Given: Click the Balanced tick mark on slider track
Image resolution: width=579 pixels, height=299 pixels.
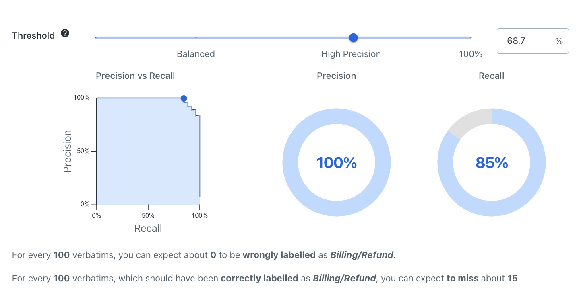Looking at the screenshot, I should point(196,38).
